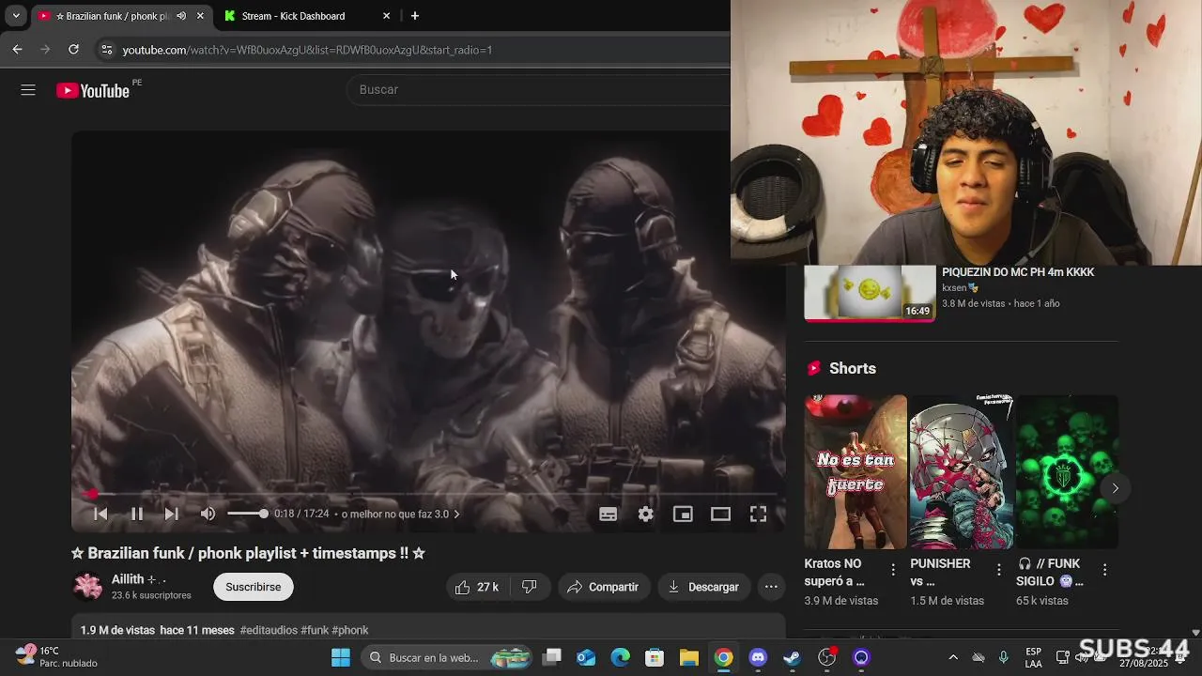The image size is (1202, 676).
Task: Switch to Chrome in the taskbar
Action: click(x=723, y=657)
